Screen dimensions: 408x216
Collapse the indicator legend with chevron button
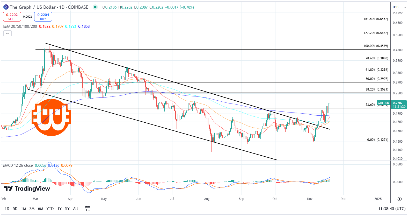click(7, 33)
